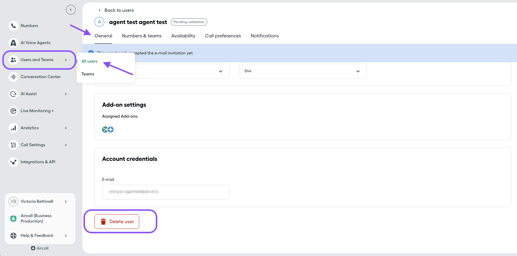Click the Help & Feedback lifebuoy icon

click(13, 236)
